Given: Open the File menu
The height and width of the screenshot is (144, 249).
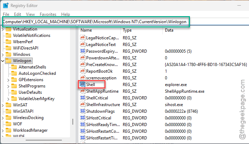Looking at the screenshot, I should pos(6,14).
